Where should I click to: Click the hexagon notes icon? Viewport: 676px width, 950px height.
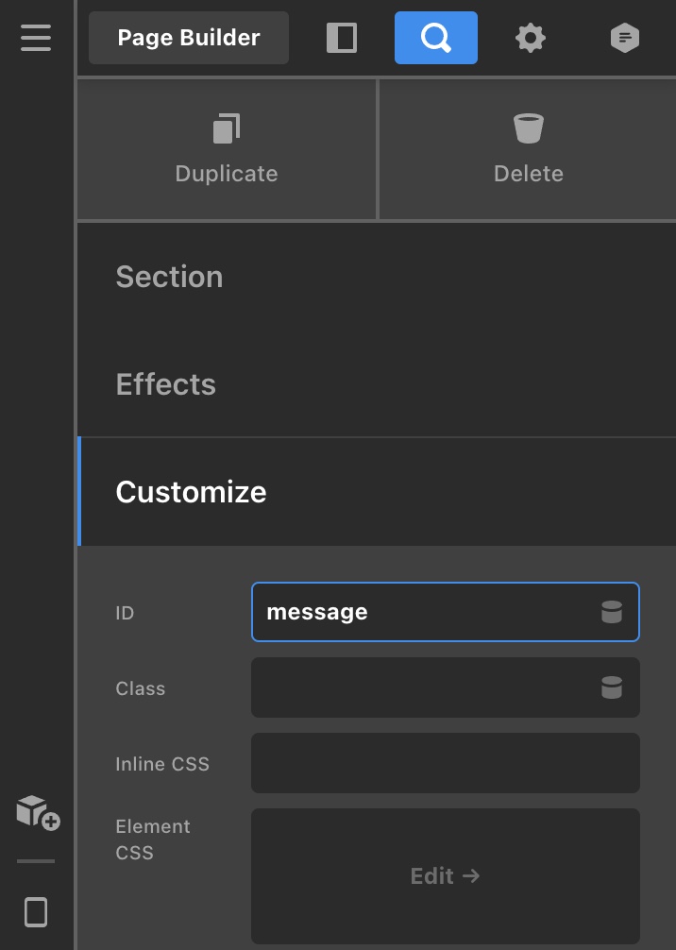point(624,38)
